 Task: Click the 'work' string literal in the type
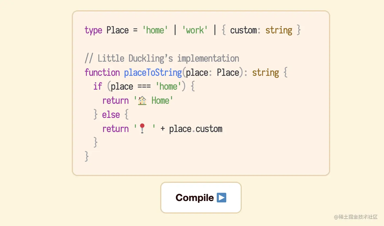point(195,30)
